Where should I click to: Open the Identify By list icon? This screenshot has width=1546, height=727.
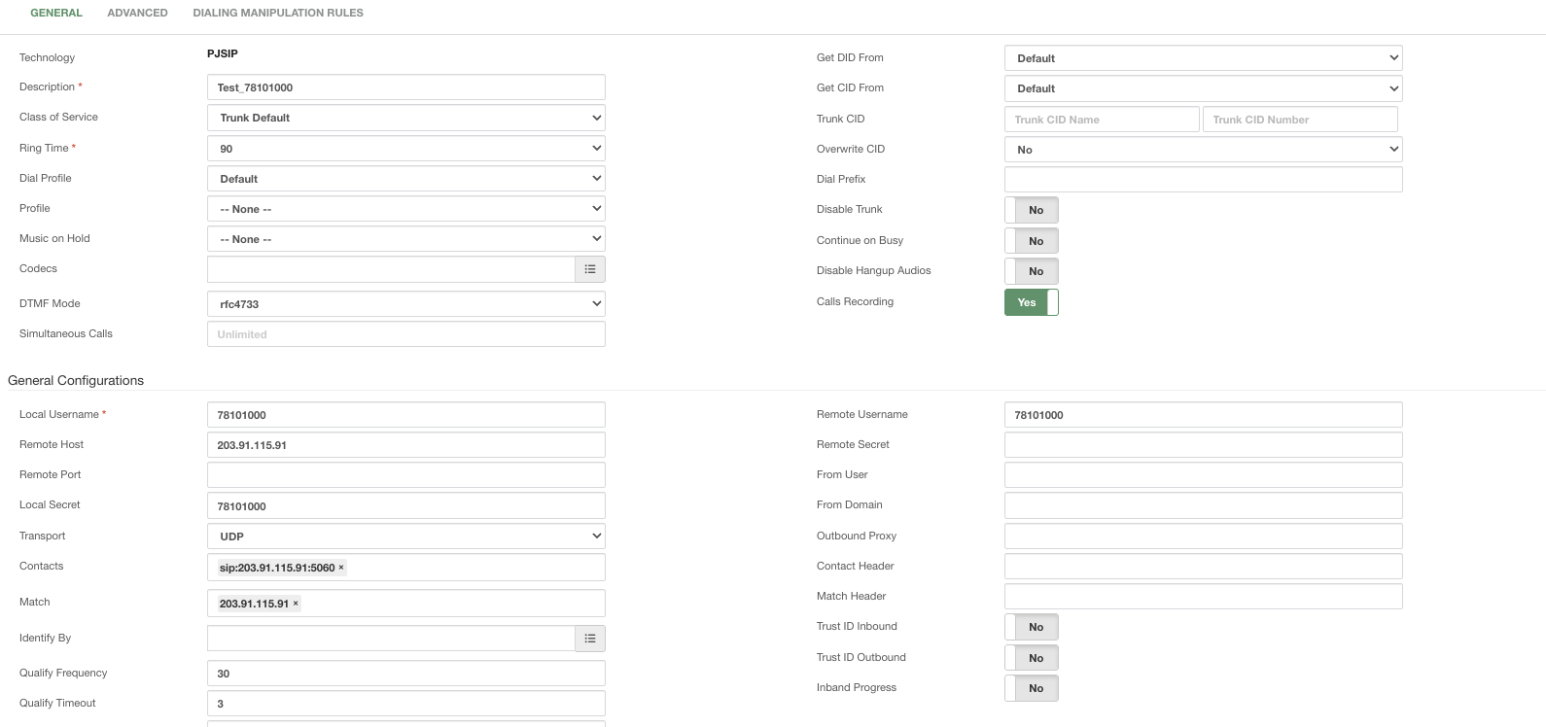(x=590, y=639)
